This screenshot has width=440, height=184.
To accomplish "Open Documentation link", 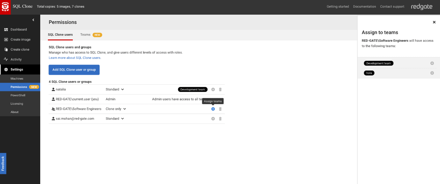I will (x=364, y=7).
